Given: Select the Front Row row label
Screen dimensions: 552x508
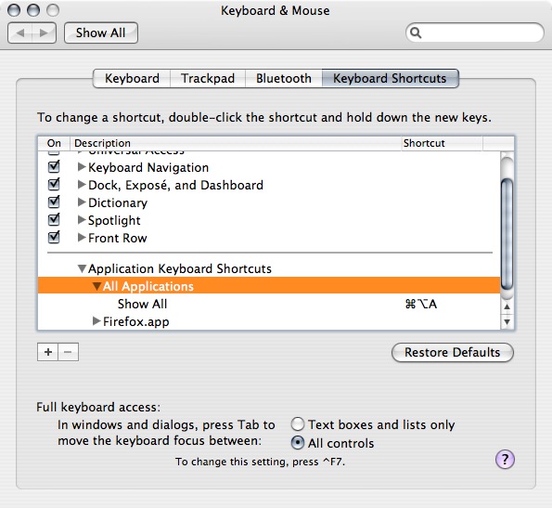Looking at the screenshot, I should [118, 238].
